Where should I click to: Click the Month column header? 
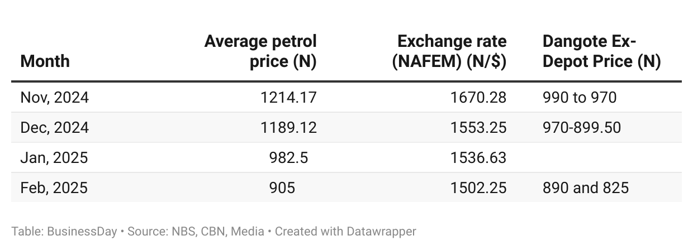click(x=45, y=61)
